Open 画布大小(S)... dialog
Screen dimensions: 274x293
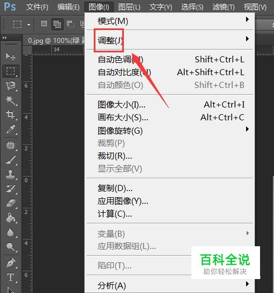(x=170, y=118)
